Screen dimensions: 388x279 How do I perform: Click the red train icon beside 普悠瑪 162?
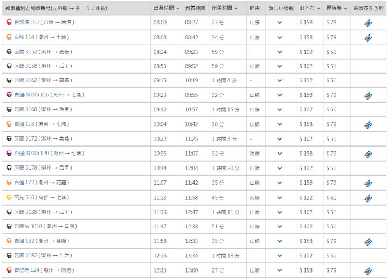pos(9,22)
